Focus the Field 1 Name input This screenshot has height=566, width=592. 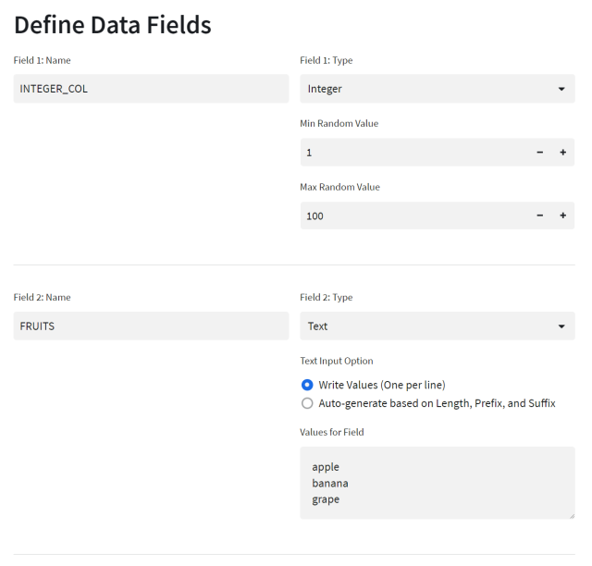[151, 89]
